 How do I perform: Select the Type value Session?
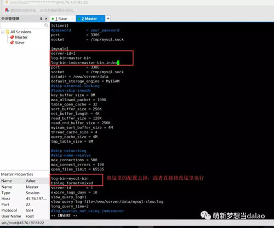point(32,193)
